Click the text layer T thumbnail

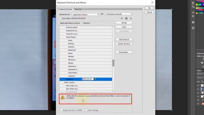[x=203, y=100]
